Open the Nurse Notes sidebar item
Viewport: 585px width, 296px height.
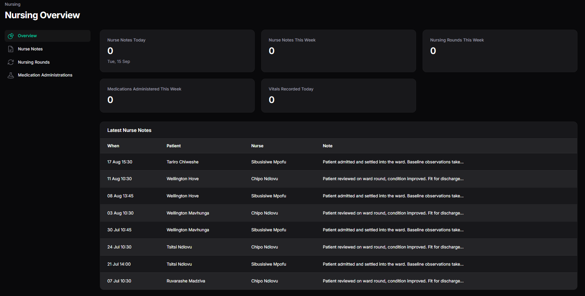[48, 49]
